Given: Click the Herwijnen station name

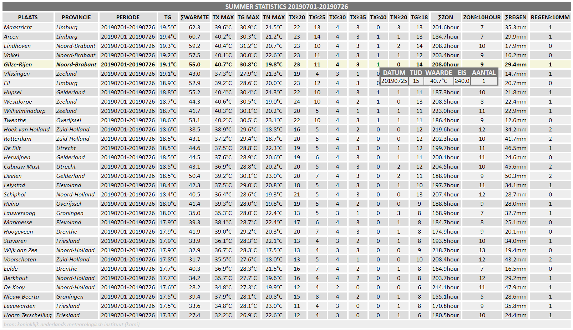Looking at the screenshot, I should coord(17,157).
